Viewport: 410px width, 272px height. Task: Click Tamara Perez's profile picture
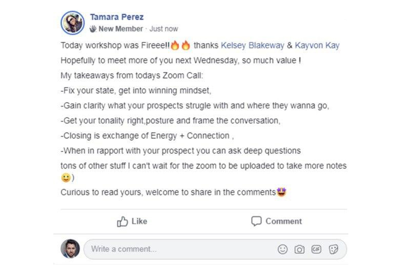pyautogui.click(x=72, y=23)
